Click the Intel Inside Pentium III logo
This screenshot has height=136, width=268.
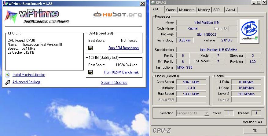249,31
